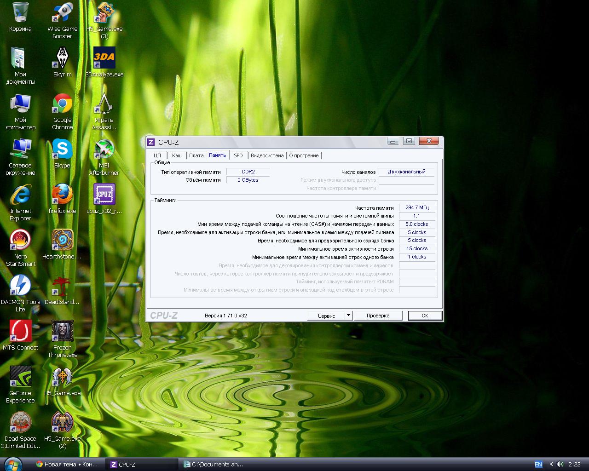Select the Играть Assassin's shortcut icon

click(x=104, y=111)
